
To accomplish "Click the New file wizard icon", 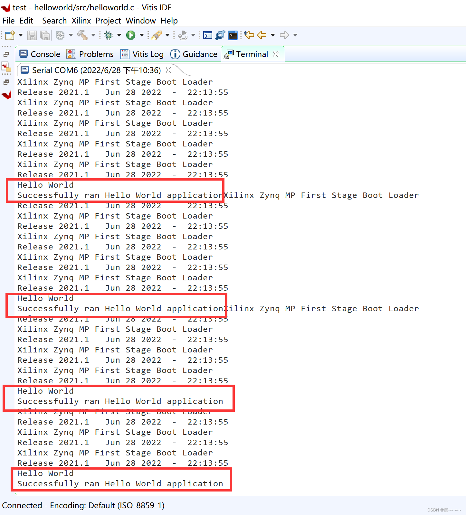I will coord(10,35).
